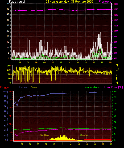
Task: Click the E wind direction letter
Action: tap(117, 78)
